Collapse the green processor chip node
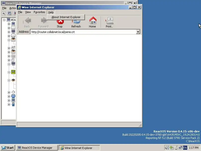Screen dimensions: 201x151 tap(9, 72)
